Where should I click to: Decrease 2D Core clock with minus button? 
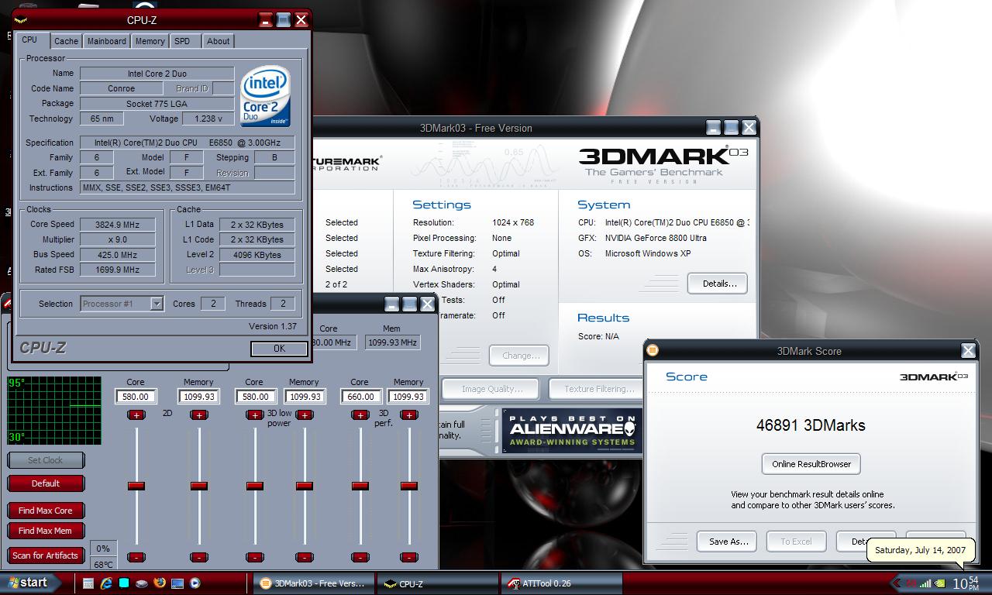pyautogui.click(x=136, y=557)
